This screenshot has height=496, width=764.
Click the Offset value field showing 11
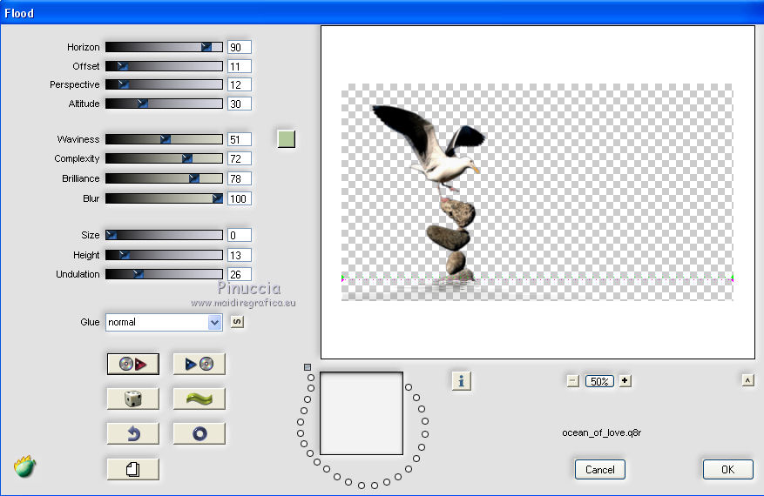[240, 66]
